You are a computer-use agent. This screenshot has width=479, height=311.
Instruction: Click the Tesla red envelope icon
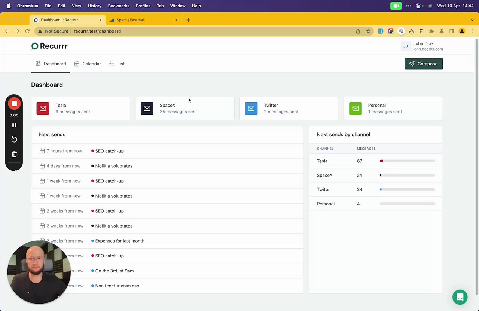click(43, 109)
